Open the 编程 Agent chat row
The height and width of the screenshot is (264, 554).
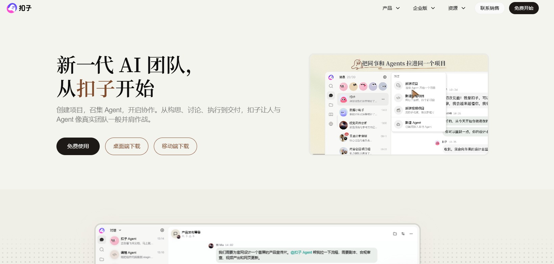tap(137, 255)
